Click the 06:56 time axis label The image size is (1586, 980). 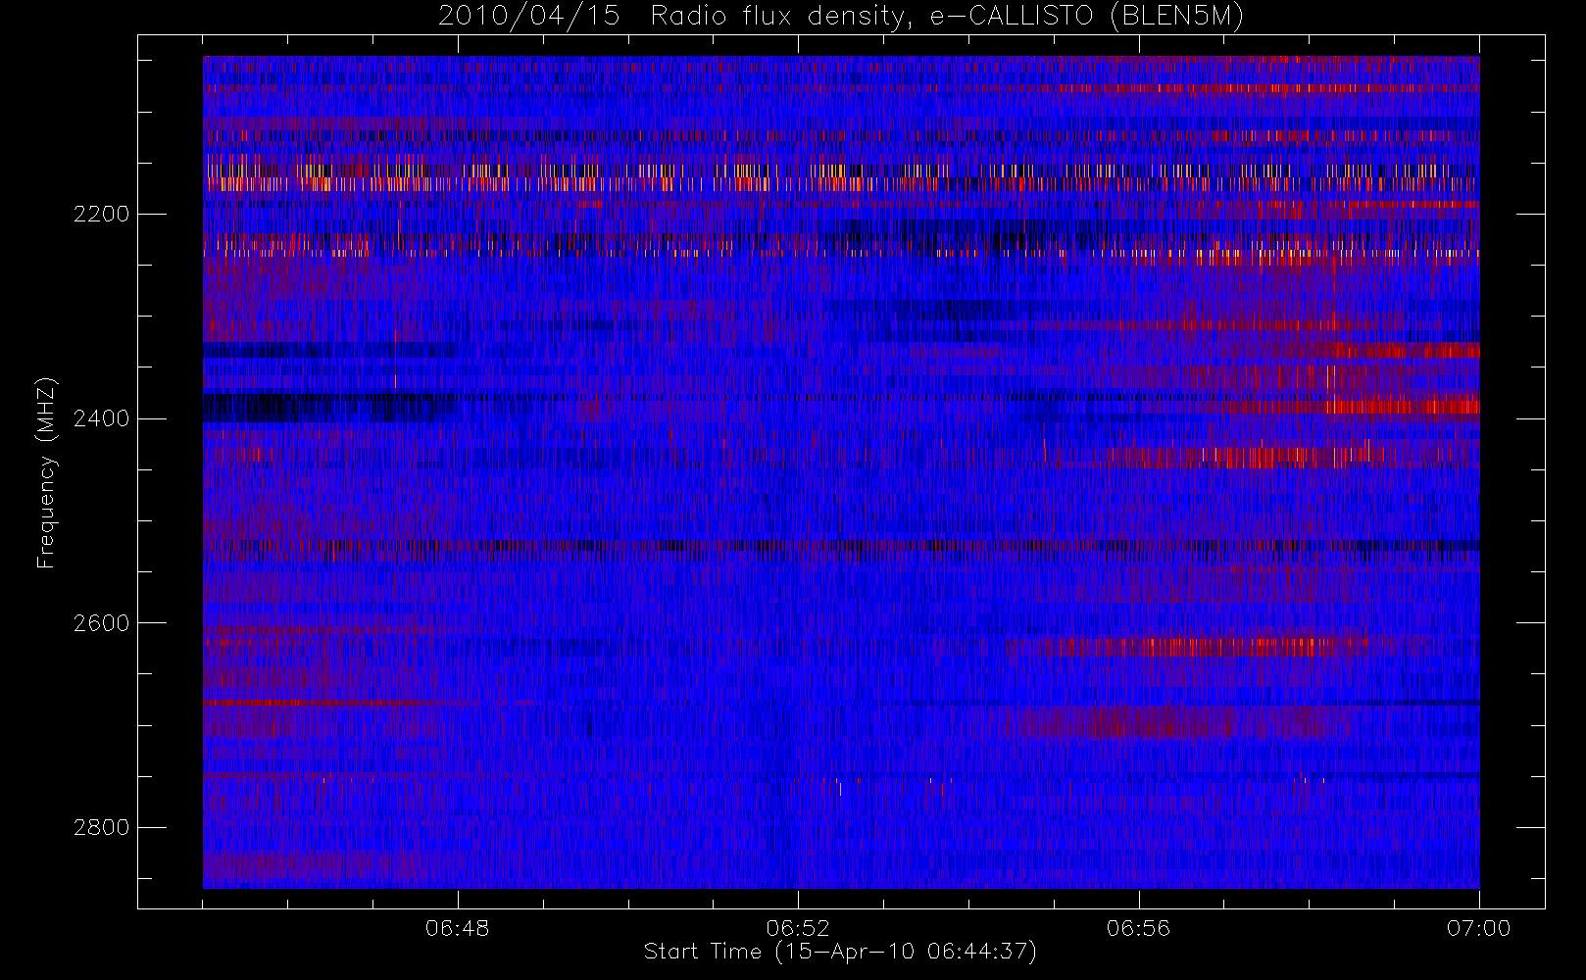(x=1138, y=928)
